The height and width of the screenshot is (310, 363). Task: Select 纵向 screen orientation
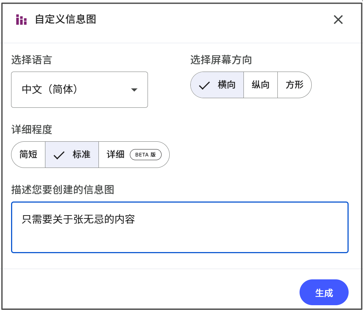[261, 85]
